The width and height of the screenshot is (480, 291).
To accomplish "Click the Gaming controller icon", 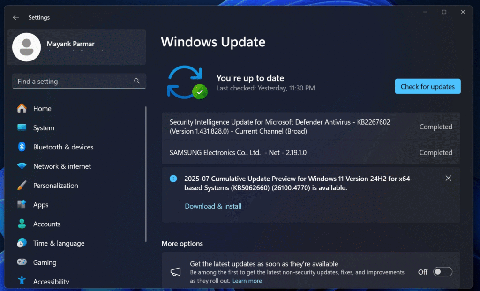I will tap(22, 262).
